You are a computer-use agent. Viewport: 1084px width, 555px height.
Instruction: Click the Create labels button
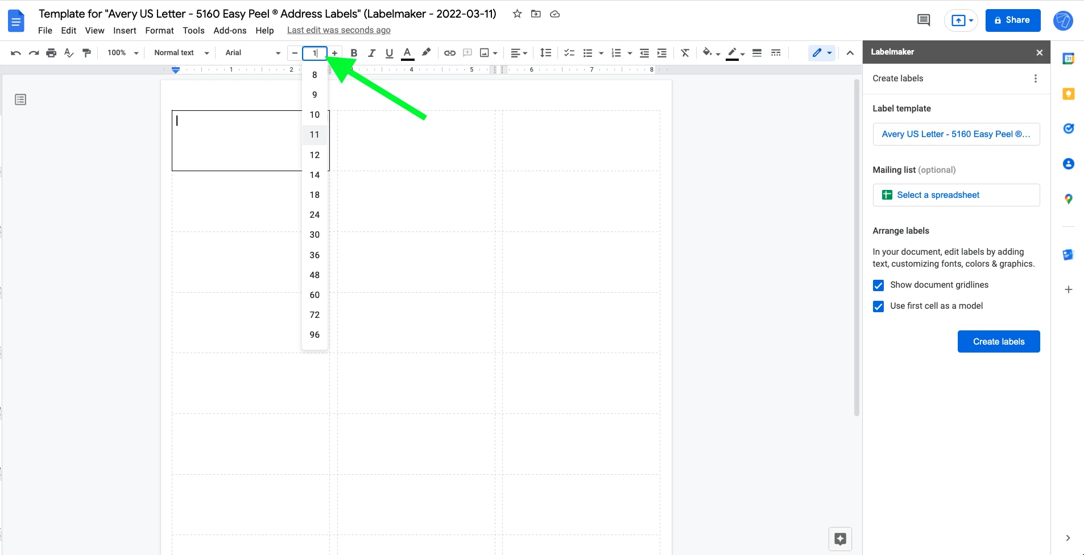998,341
